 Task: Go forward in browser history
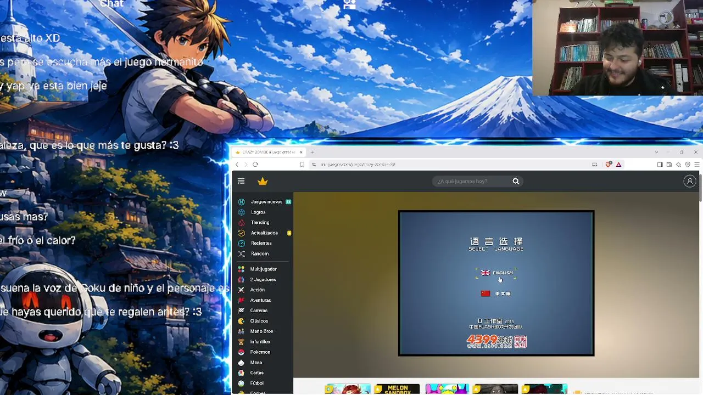click(x=246, y=164)
